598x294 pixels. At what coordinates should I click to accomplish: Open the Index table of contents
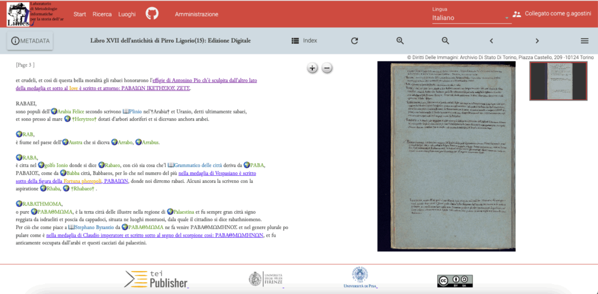coord(304,41)
